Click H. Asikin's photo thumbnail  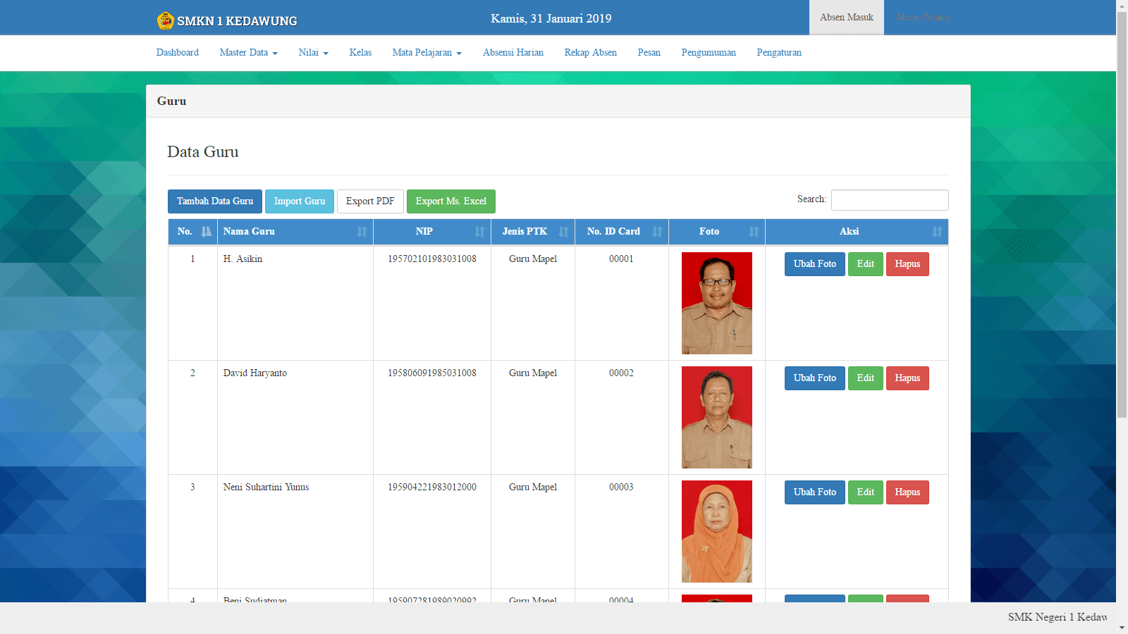pos(717,303)
